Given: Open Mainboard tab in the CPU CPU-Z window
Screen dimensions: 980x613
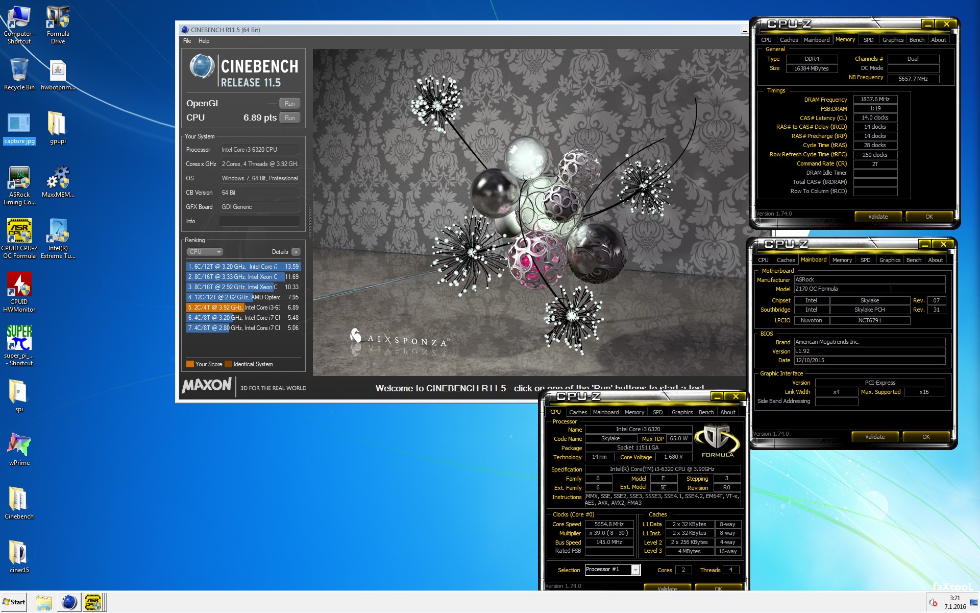Looking at the screenshot, I should 605,412.
